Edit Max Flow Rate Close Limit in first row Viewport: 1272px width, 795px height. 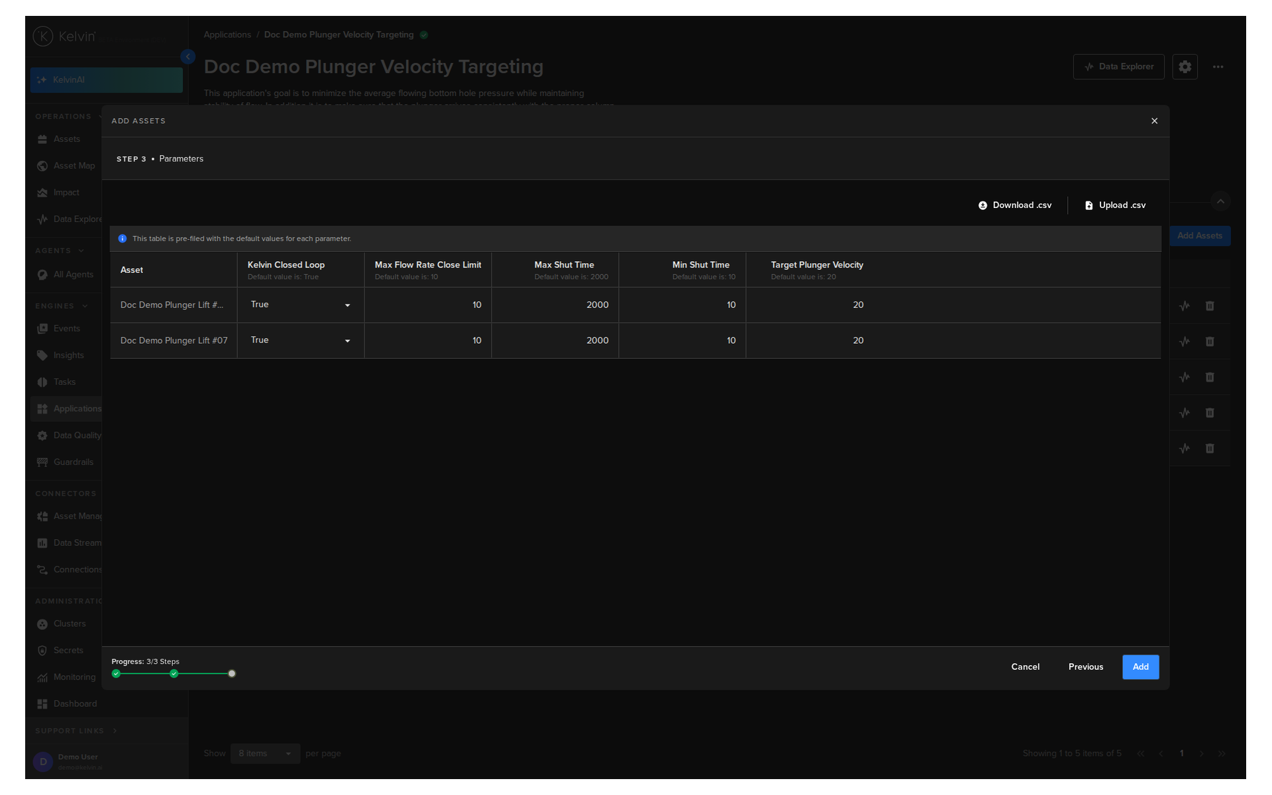click(x=428, y=305)
